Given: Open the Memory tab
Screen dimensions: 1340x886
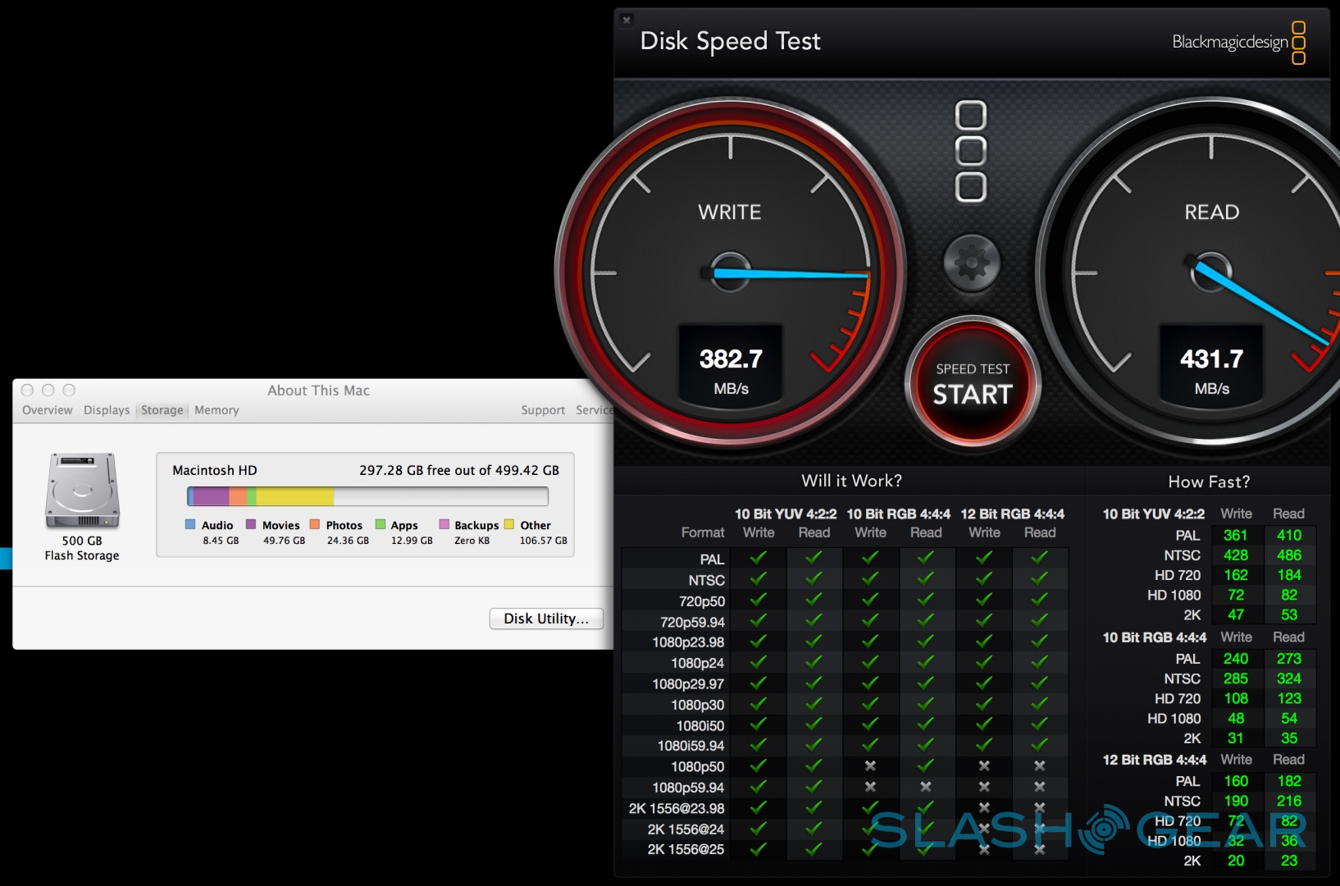Looking at the screenshot, I should point(216,410).
